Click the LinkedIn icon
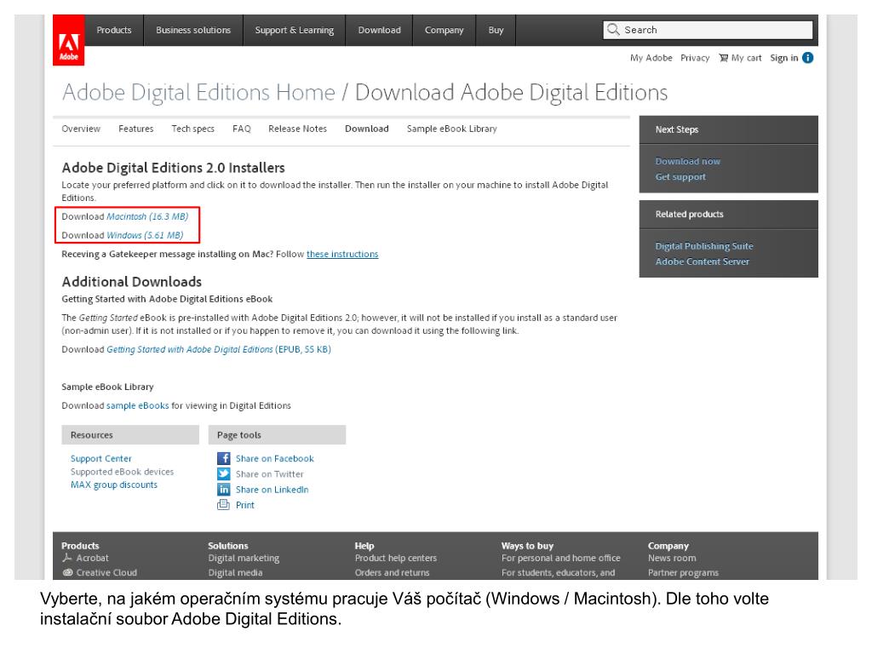Screen dimensions: 872x654 (224, 490)
